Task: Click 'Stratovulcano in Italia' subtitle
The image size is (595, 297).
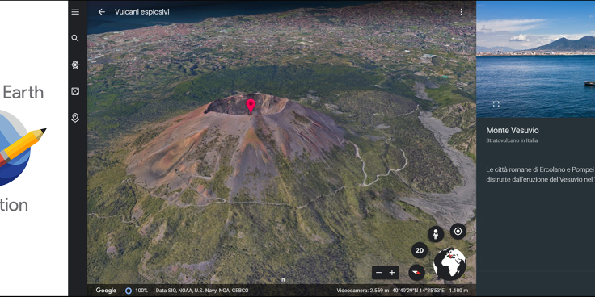Action: pos(512,140)
